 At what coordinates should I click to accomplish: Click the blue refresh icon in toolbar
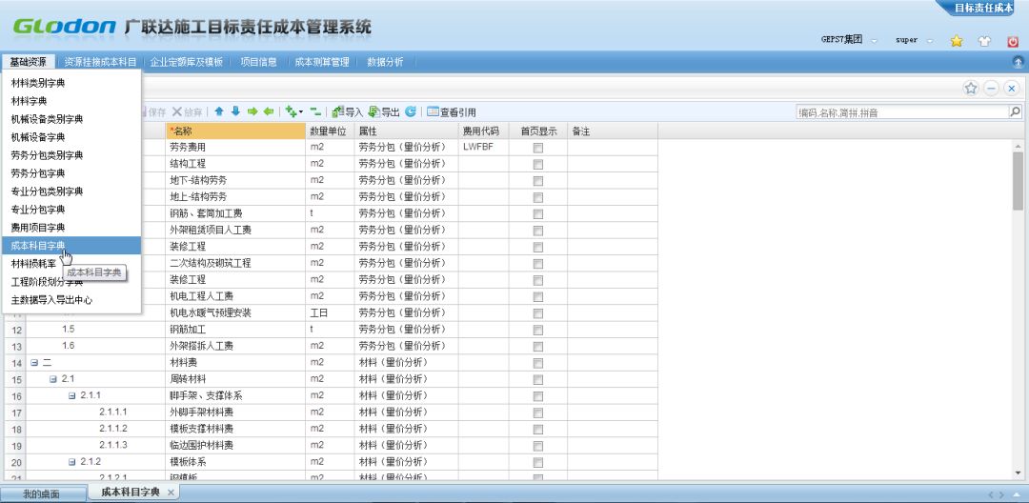click(x=411, y=112)
